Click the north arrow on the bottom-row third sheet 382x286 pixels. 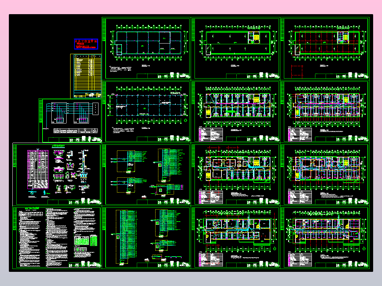point(275,248)
